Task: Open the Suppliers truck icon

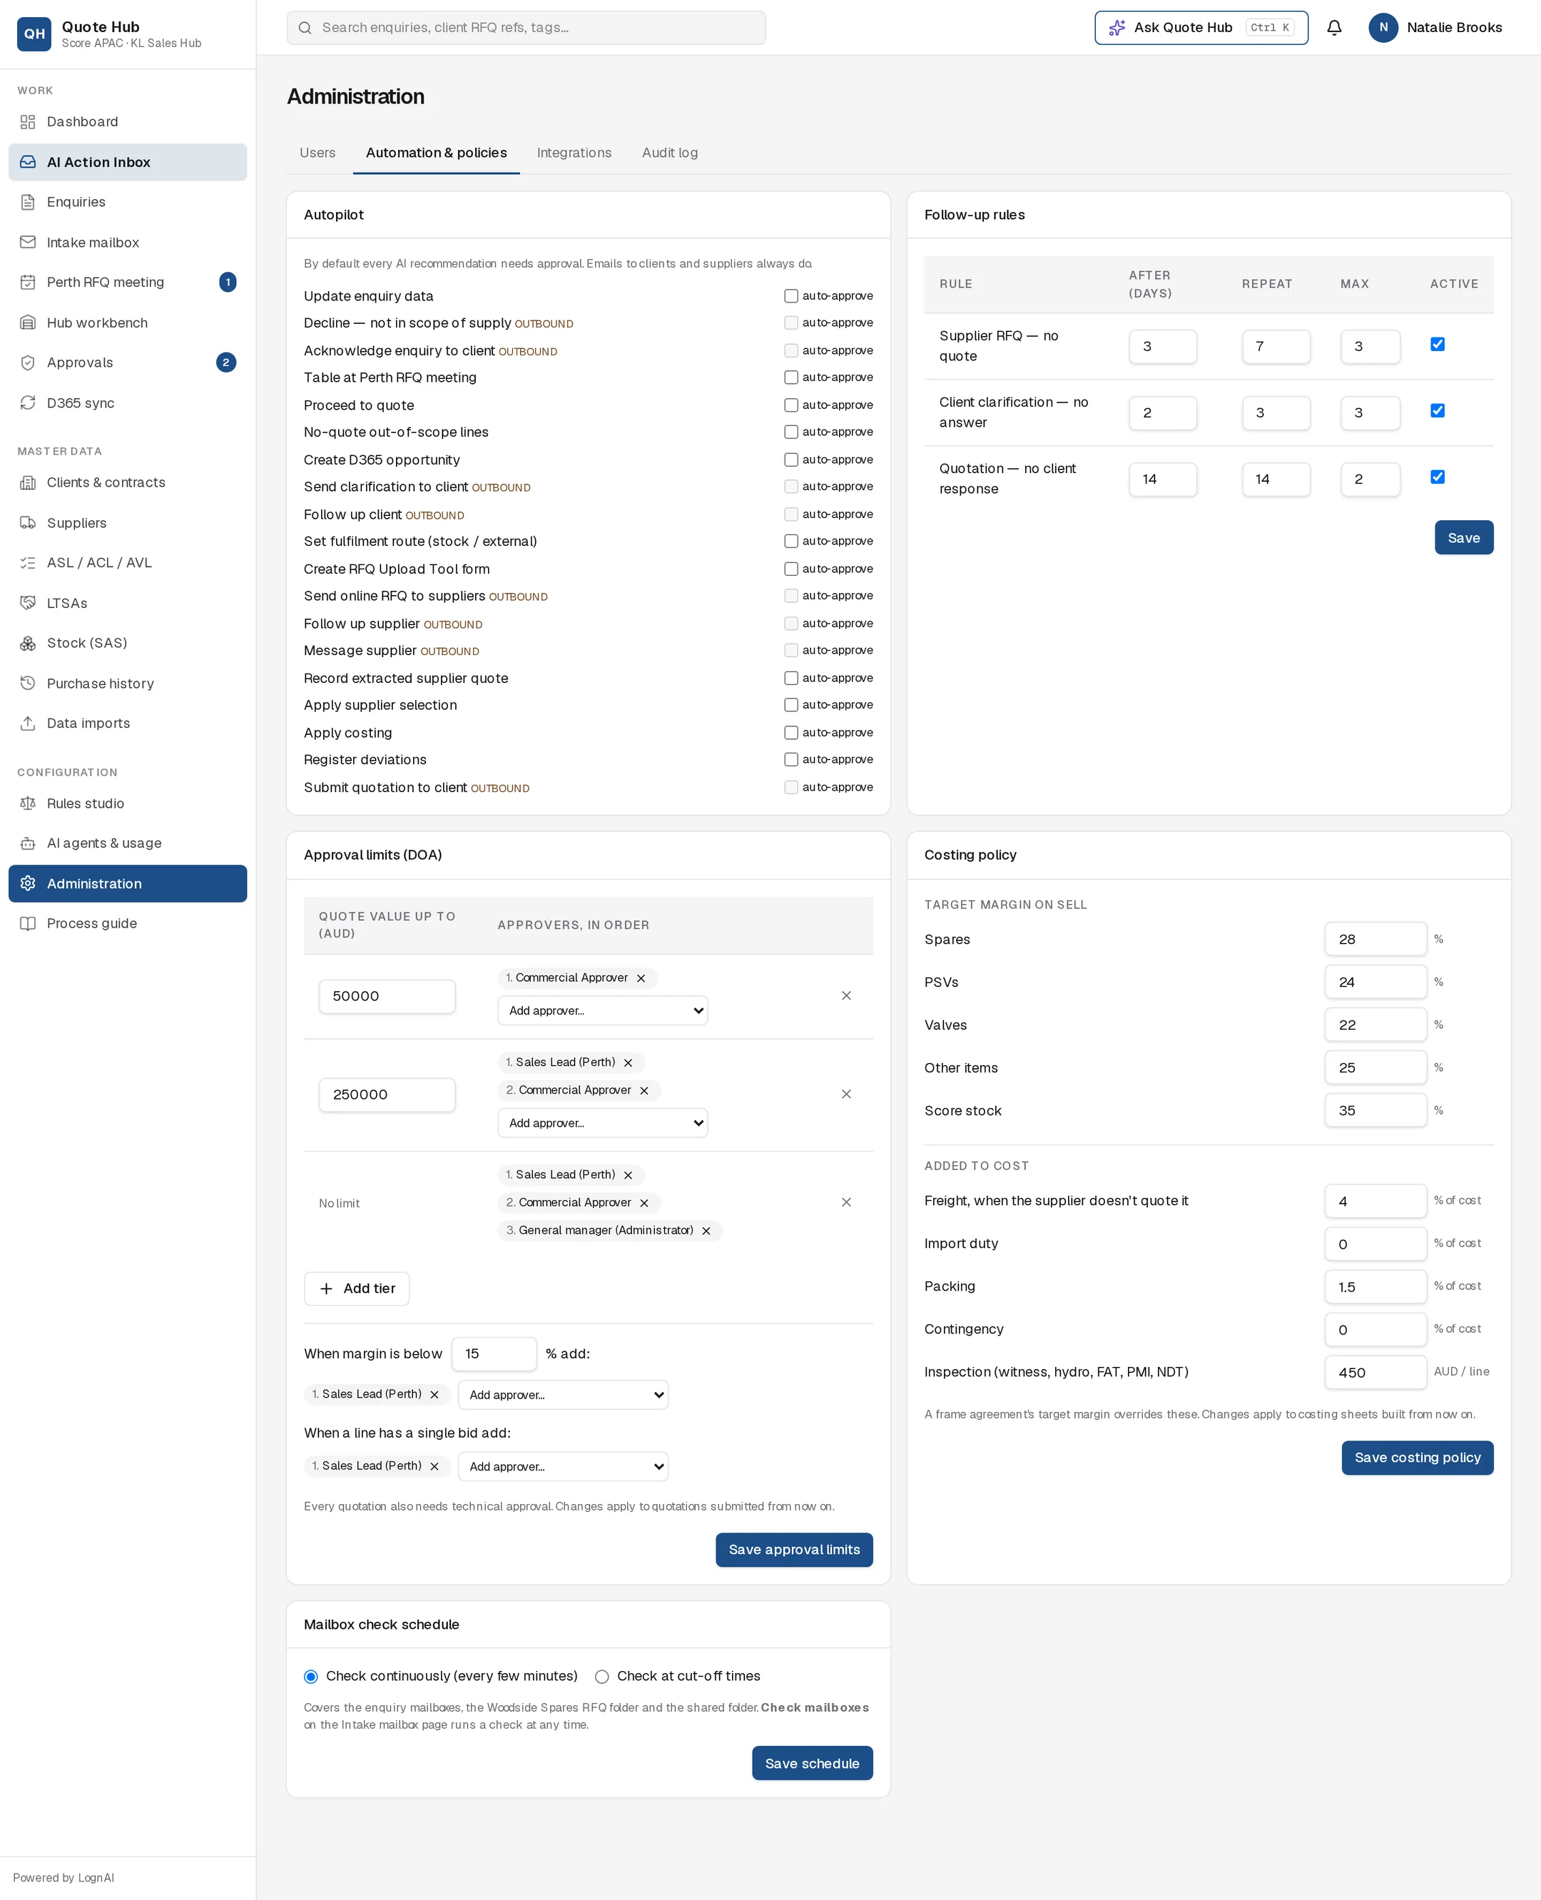Action: pos(28,523)
